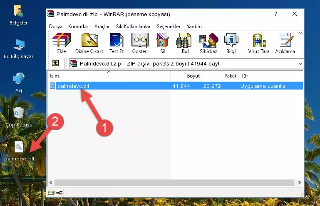Show more toolbar buttons chevron

(300, 33)
